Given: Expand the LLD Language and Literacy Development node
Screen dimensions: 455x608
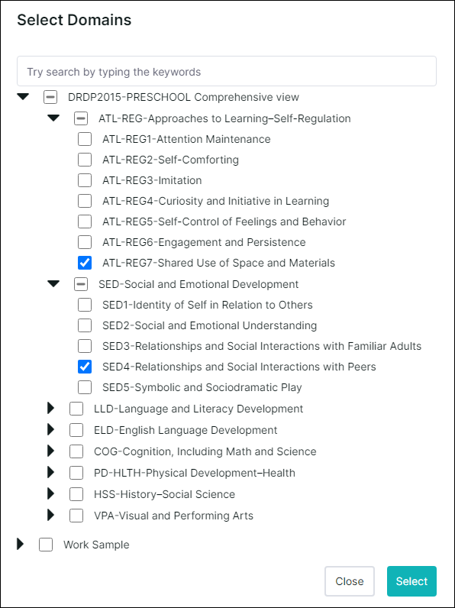Looking at the screenshot, I should pyautogui.click(x=51, y=408).
